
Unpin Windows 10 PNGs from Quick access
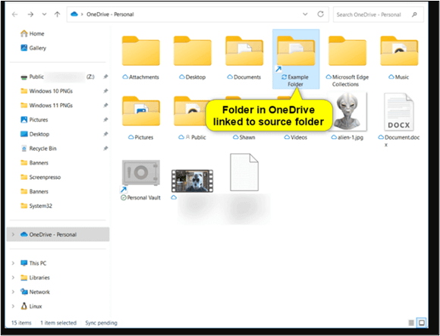[105, 91]
